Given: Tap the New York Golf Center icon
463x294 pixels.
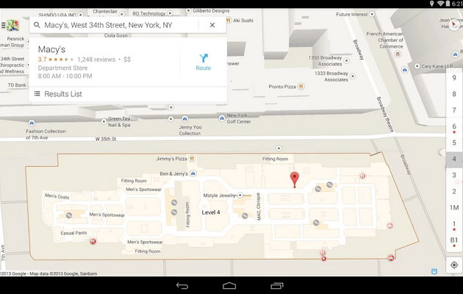Looking at the screenshot, I should 222,118.
